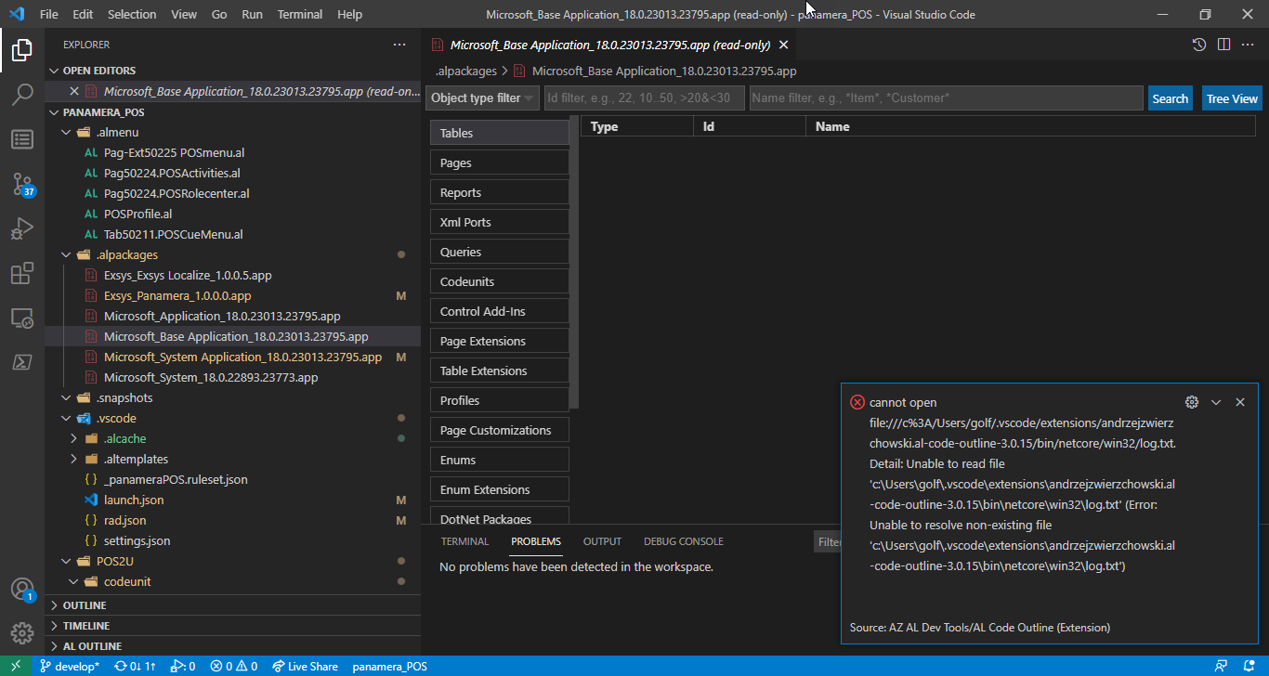Screen dimensions: 1269x676
Task: Open the Accounts menu icon
Action: pyautogui.click(x=22, y=590)
